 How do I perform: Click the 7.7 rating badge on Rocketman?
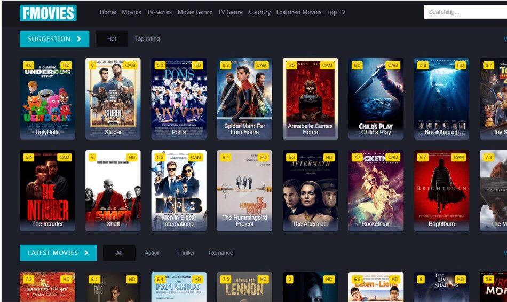click(x=357, y=157)
